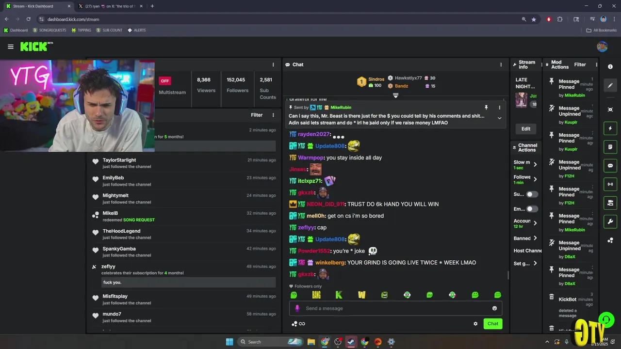Open the SONGREQUESTS bookmark
This screenshot has width=621, height=349.
pos(49,30)
